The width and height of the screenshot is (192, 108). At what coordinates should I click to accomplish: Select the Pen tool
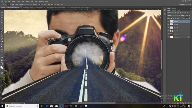point(2,49)
